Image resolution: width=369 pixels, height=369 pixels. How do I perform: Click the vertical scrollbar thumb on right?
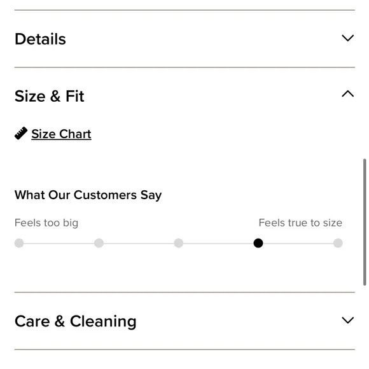coord(365,222)
